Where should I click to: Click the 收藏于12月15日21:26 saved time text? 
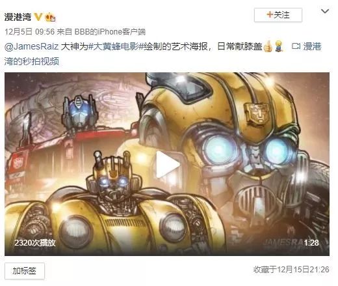click(x=291, y=270)
